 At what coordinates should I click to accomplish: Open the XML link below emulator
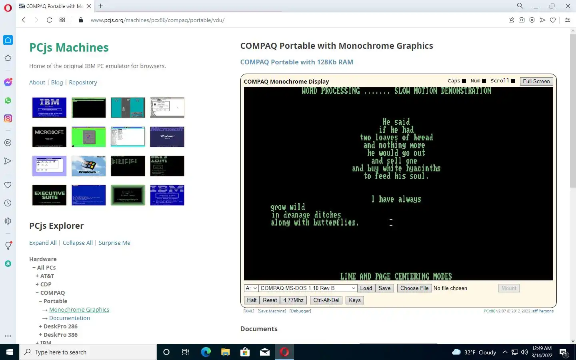[x=249, y=311]
